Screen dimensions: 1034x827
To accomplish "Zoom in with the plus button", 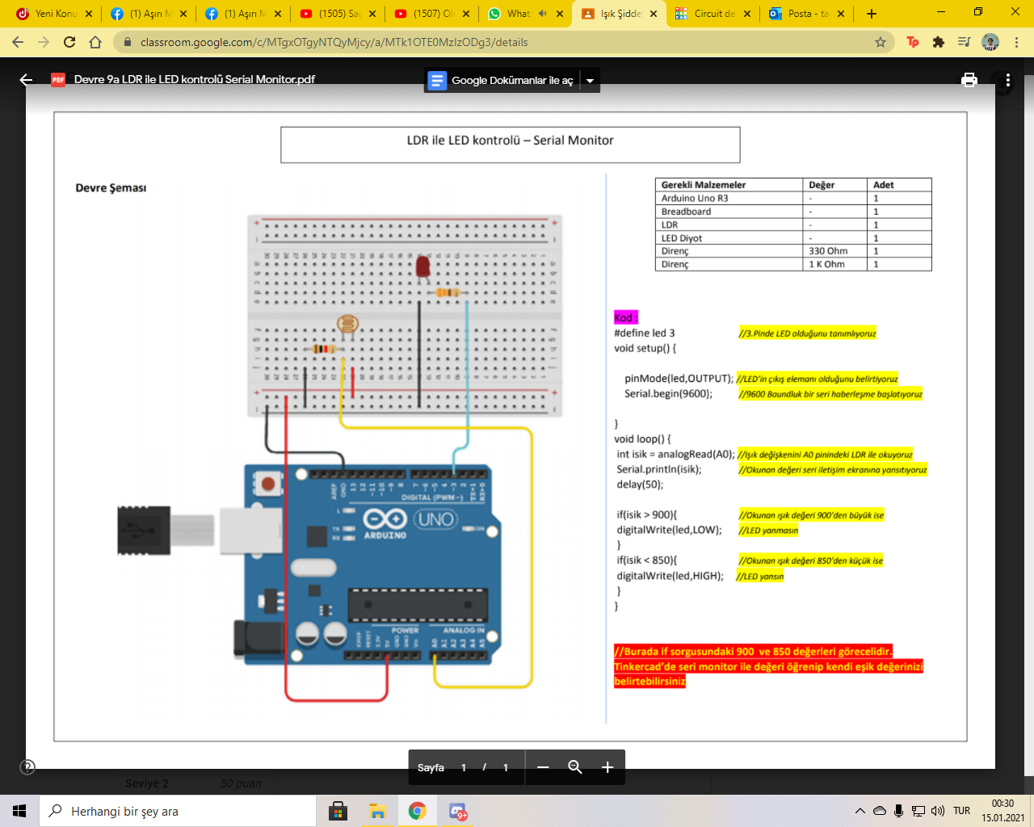I will [x=607, y=767].
